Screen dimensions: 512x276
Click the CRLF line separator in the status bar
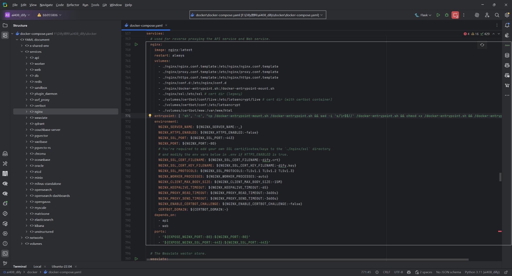point(386,272)
